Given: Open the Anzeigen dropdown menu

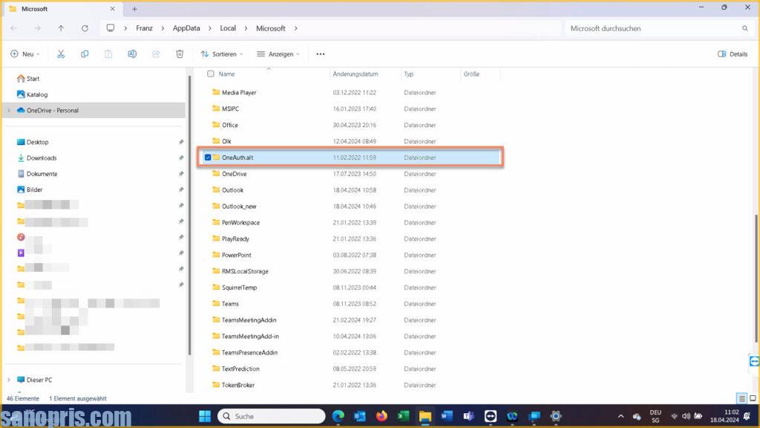Looking at the screenshot, I should 278,54.
